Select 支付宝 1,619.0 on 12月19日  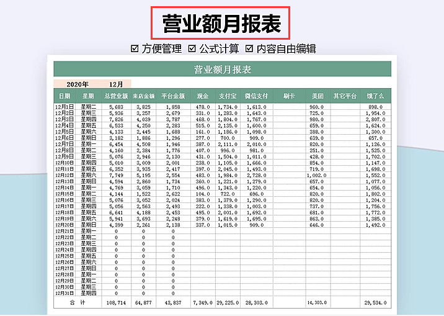coord(228,219)
